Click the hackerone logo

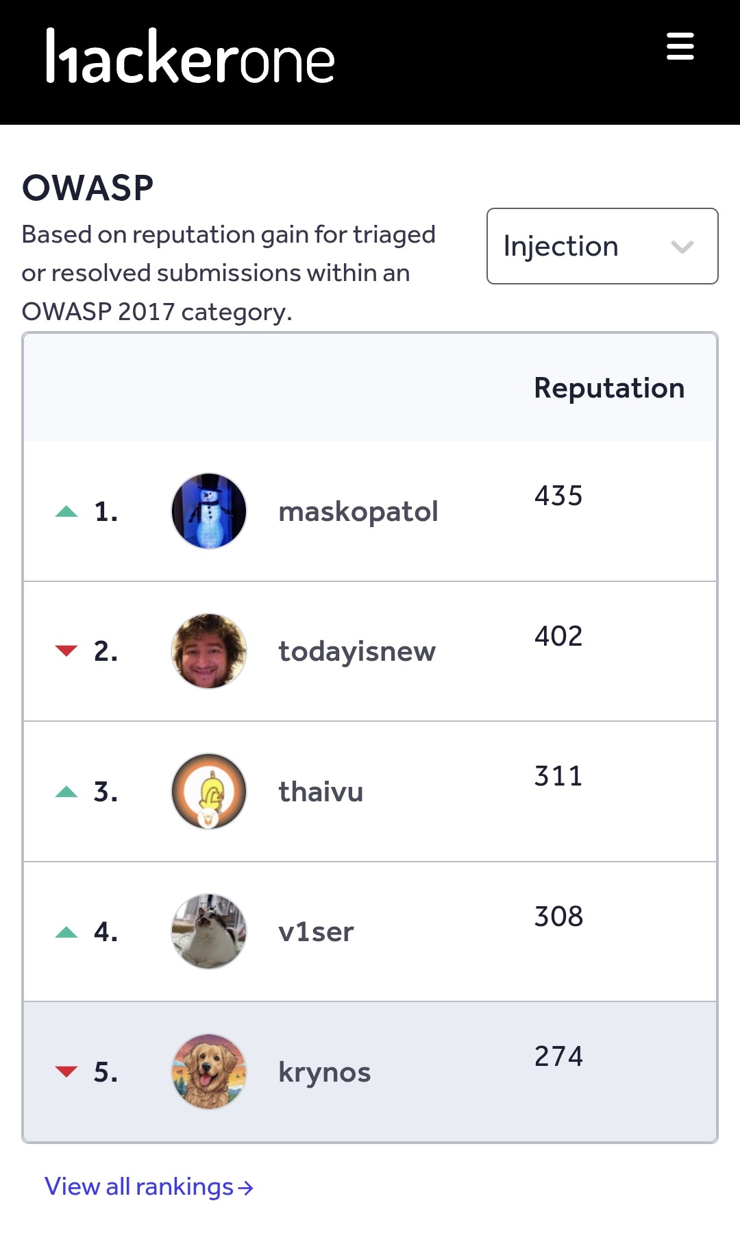click(190, 58)
